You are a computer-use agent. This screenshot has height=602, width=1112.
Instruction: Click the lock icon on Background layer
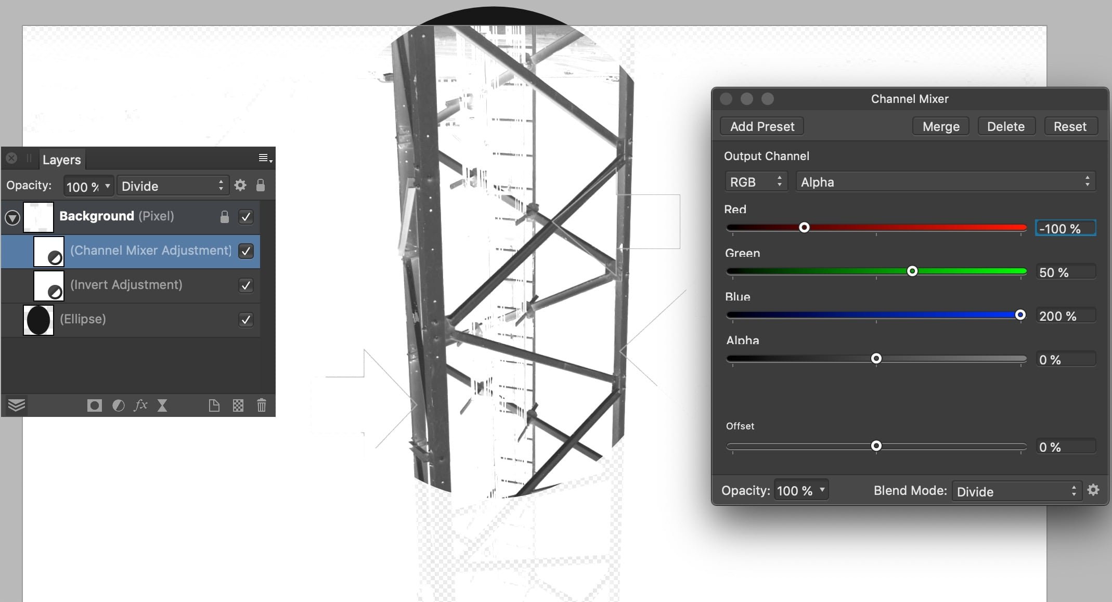[225, 217]
